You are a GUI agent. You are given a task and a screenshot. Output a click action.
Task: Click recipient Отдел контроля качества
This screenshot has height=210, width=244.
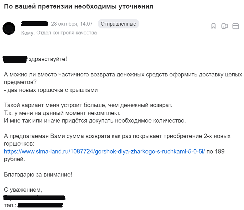pyautogui.click(x=66, y=33)
